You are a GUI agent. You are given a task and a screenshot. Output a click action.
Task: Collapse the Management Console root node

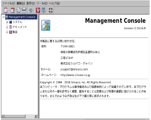pyautogui.click(x=3, y=17)
